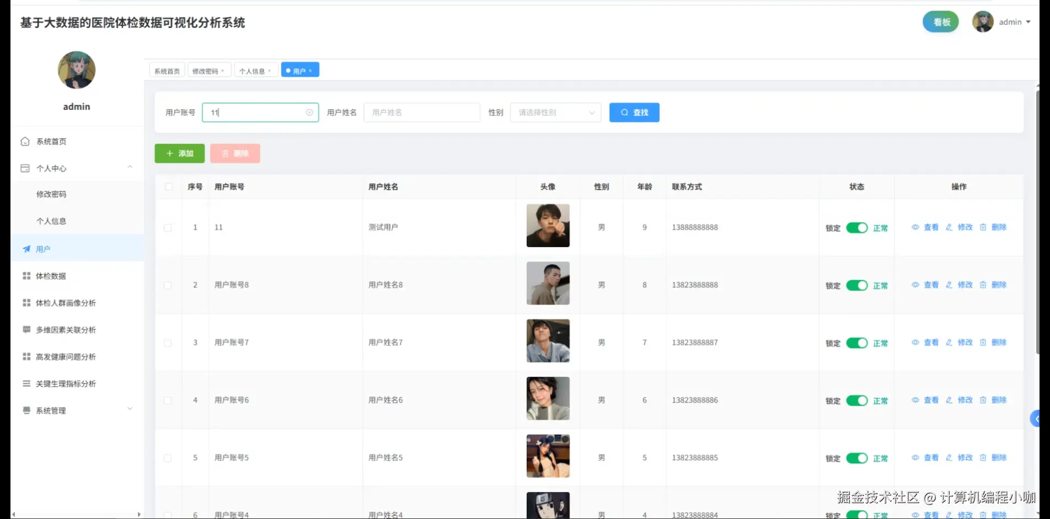
Task: Click the pencil edit icon for 用户账号8
Action: [949, 285]
